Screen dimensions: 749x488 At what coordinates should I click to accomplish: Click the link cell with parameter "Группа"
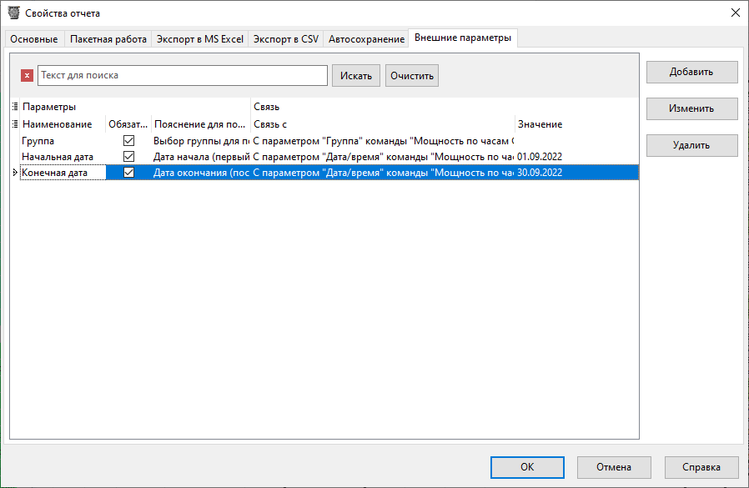pyautogui.click(x=383, y=141)
